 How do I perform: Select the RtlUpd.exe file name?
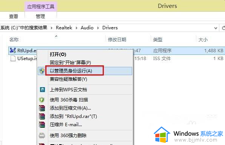(x=27, y=50)
